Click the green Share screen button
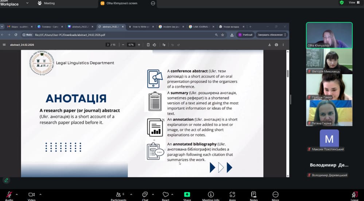 point(187,195)
